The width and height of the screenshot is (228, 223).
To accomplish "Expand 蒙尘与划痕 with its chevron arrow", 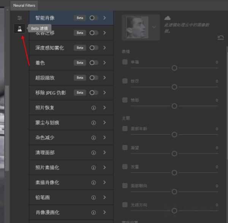I will tap(104, 122).
